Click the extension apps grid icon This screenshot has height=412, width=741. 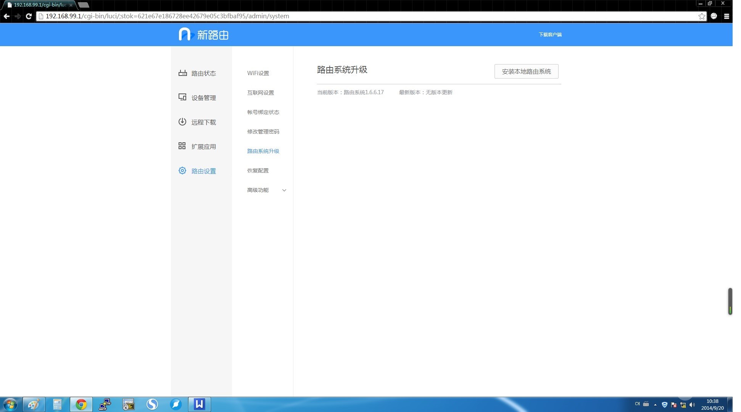point(182,146)
